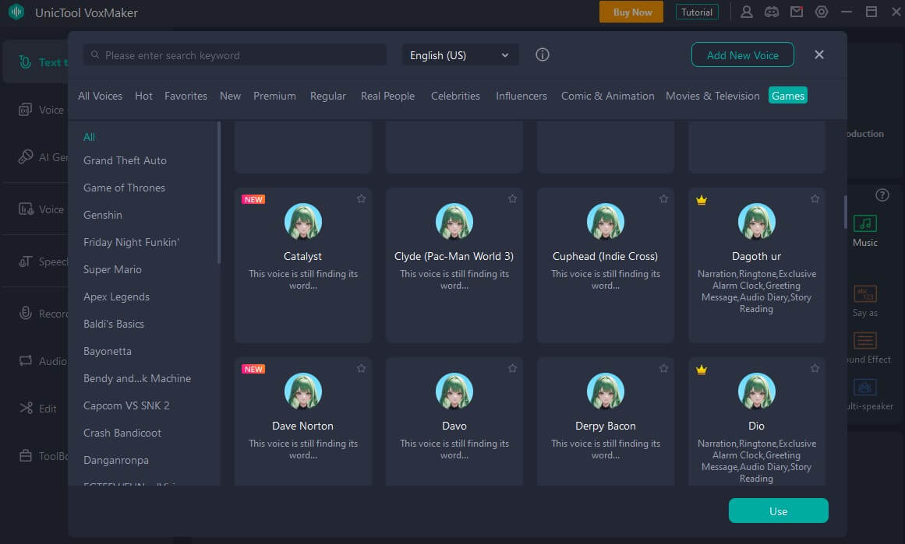Toggle favorite star on Dagoth ur
905x544 pixels.
[x=815, y=199]
